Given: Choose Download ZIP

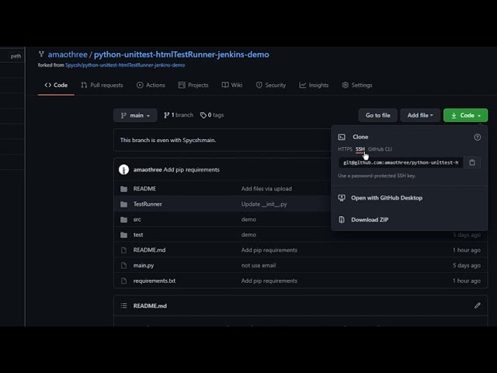Looking at the screenshot, I should click(x=370, y=220).
